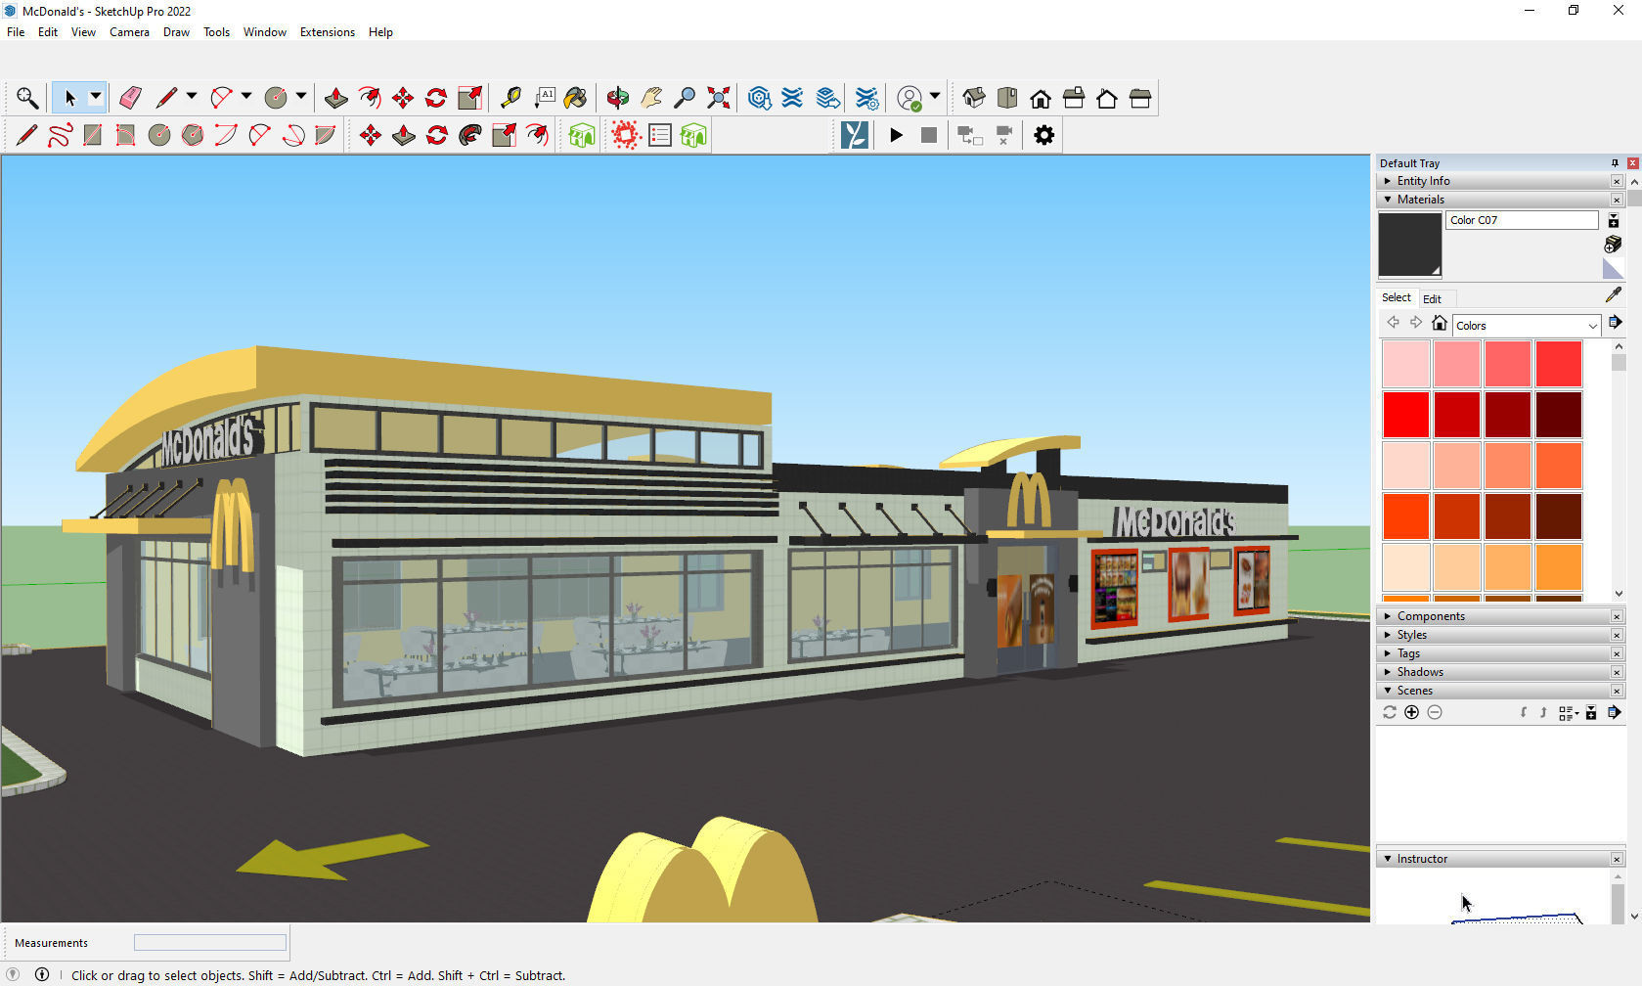Screen dimensions: 1642x986
Task: Open Select tool dropdown arrow
Action: (96, 97)
